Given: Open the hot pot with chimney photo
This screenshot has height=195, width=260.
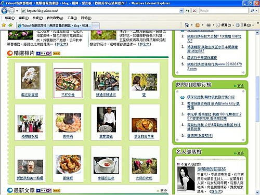Looking at the screenshot, I should [68, 123].
